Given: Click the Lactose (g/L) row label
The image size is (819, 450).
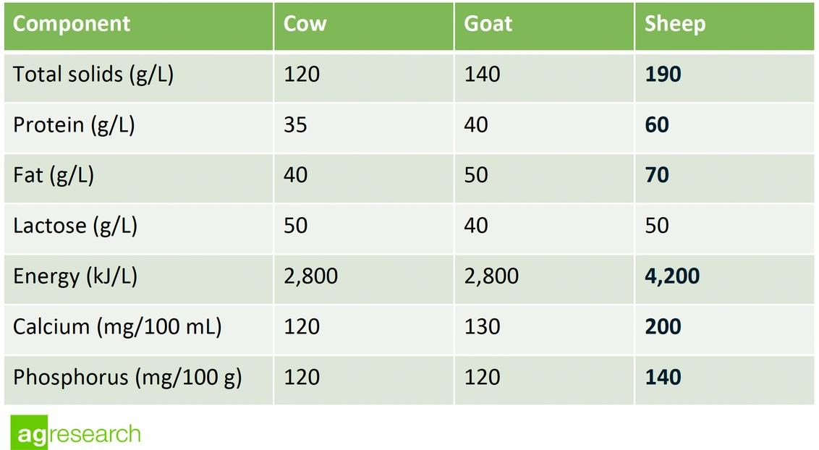Looking at the screenshot, I should tap(75, 226).
